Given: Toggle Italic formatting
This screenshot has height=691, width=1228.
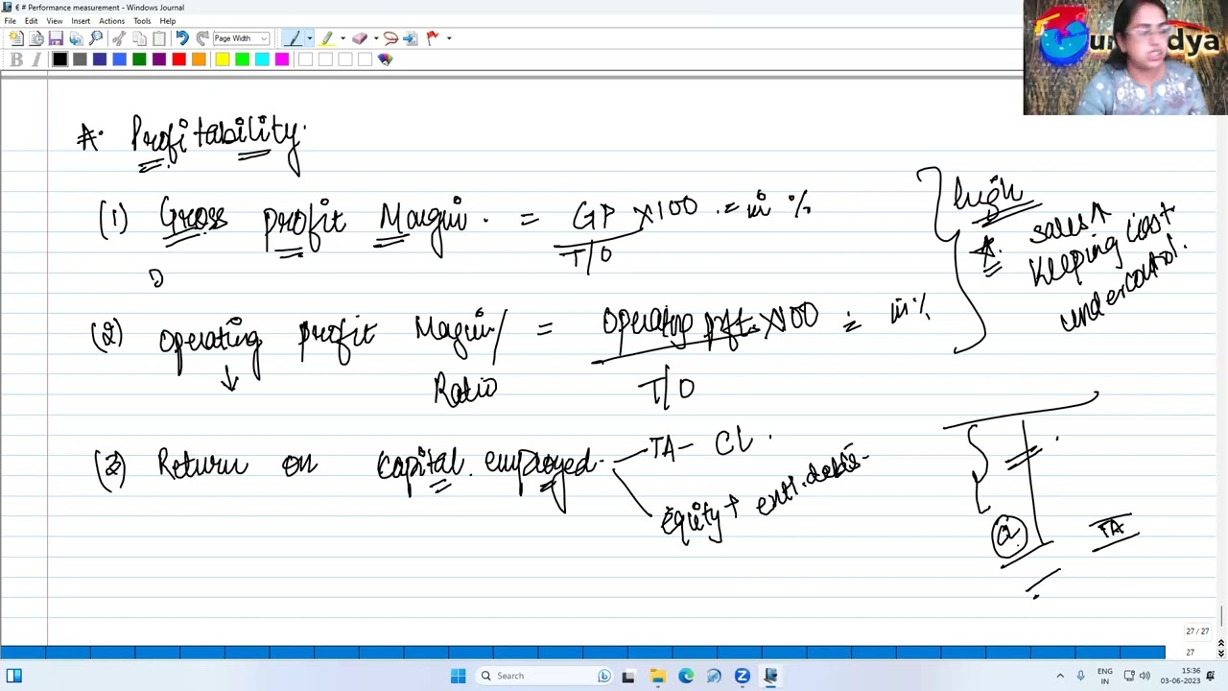Looking at the screenshot, I should pos(36,60).
